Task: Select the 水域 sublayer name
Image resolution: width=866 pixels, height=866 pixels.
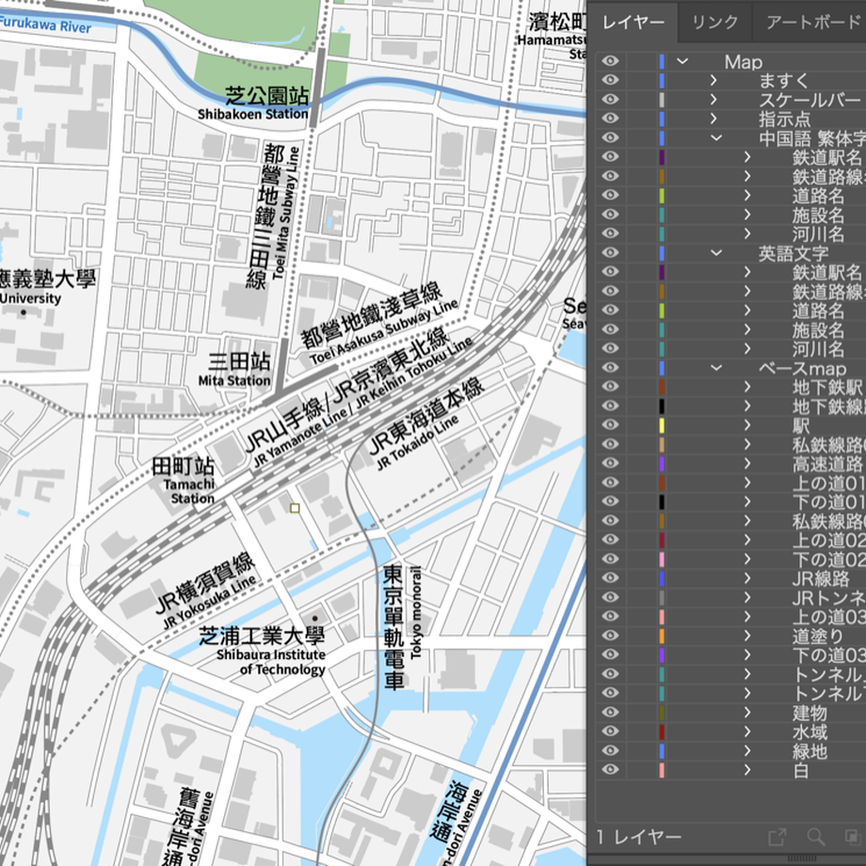Action: (810, 731)
